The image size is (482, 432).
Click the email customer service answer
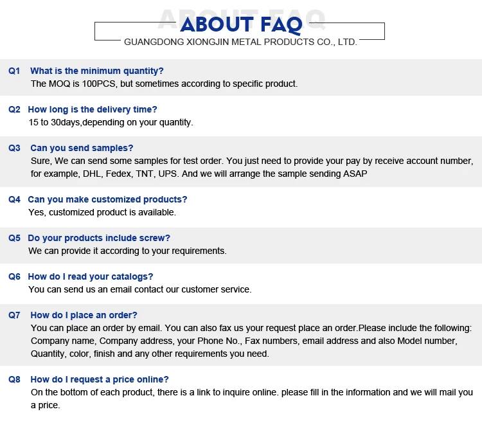[x=140, y=290]
